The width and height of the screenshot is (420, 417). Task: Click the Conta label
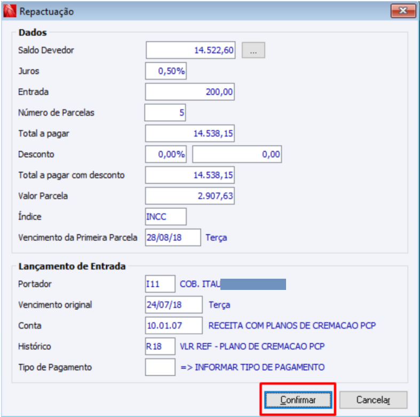pyautogui.click(x=30, y=326)
